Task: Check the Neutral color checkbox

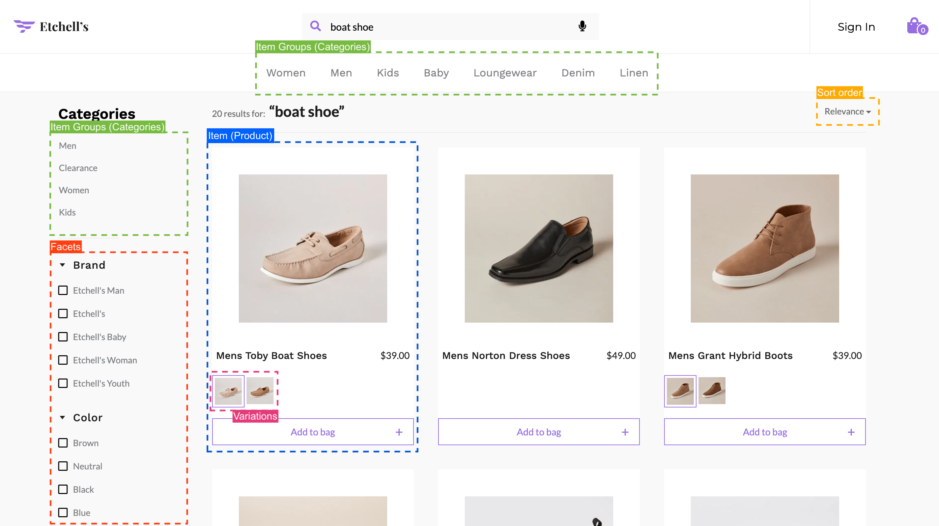Action: click(63, 466)
